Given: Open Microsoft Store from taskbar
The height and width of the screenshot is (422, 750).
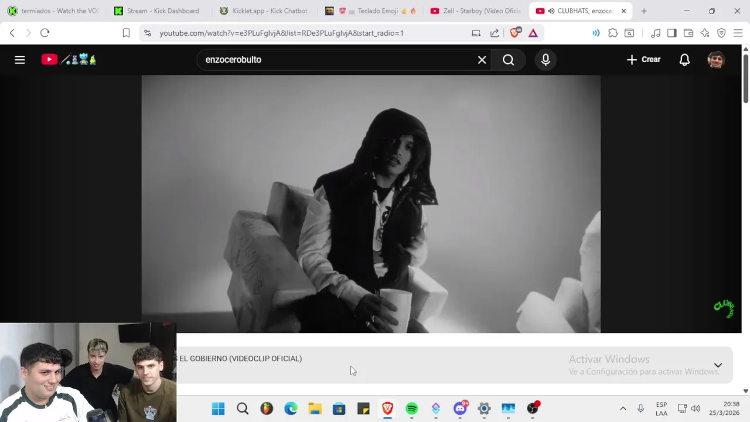Looking at the screenshot, I should 339,409.
